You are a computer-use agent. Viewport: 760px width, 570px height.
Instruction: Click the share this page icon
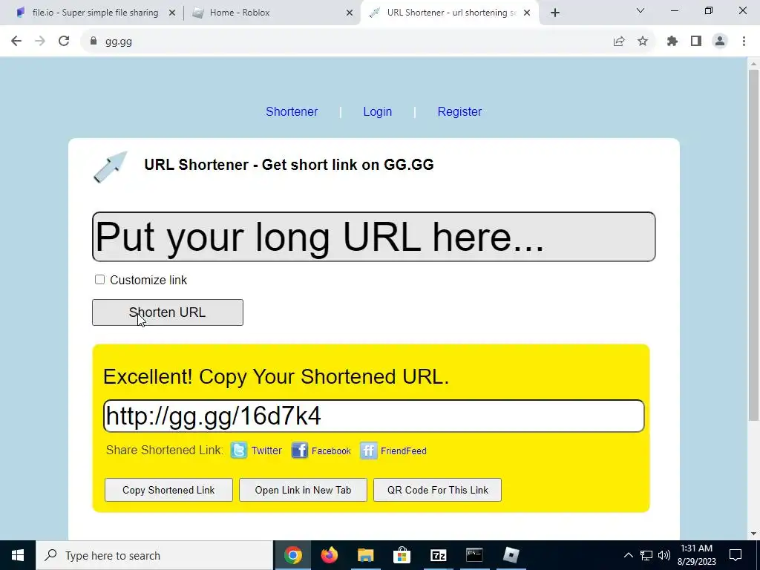(619, 42)
